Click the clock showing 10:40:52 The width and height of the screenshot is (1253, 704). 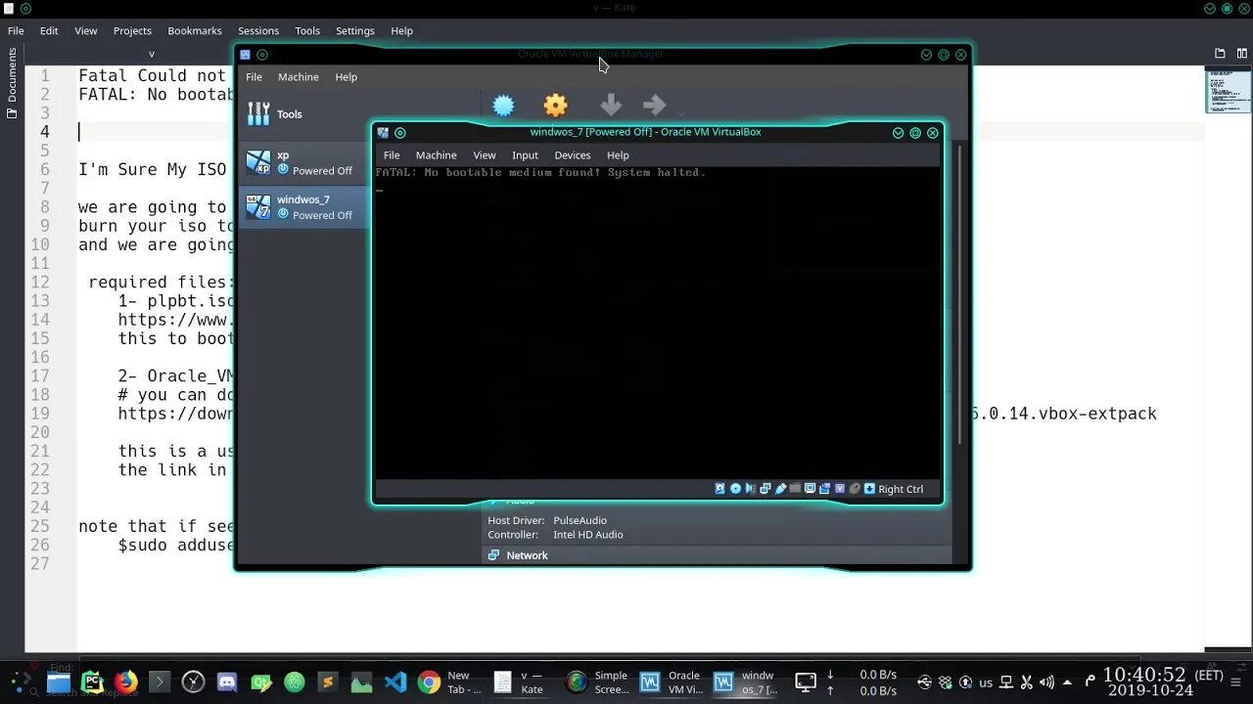1144,675
